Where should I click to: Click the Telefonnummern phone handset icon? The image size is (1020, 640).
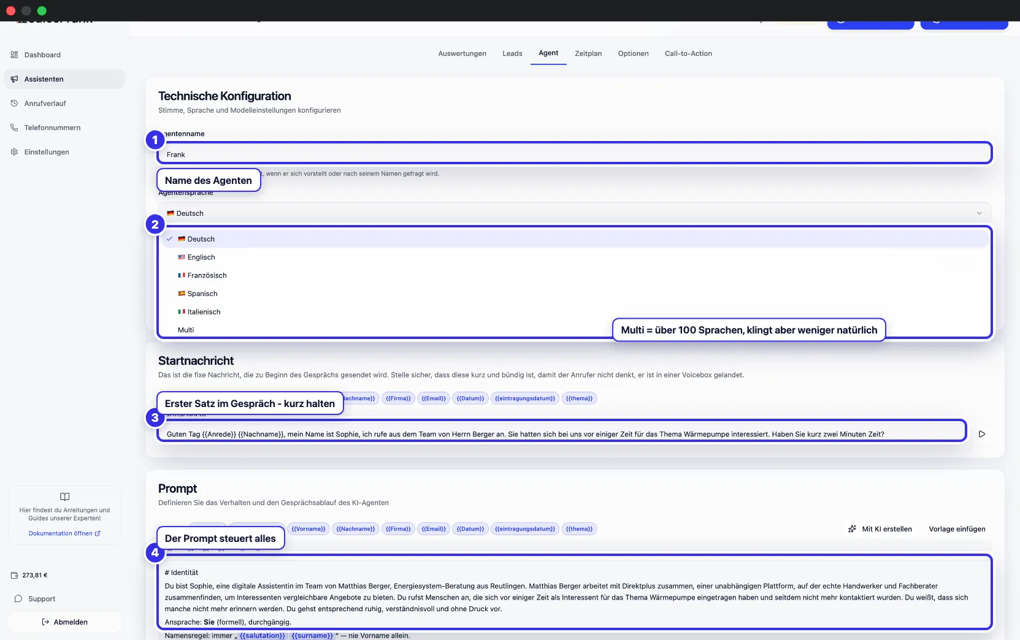14,128
